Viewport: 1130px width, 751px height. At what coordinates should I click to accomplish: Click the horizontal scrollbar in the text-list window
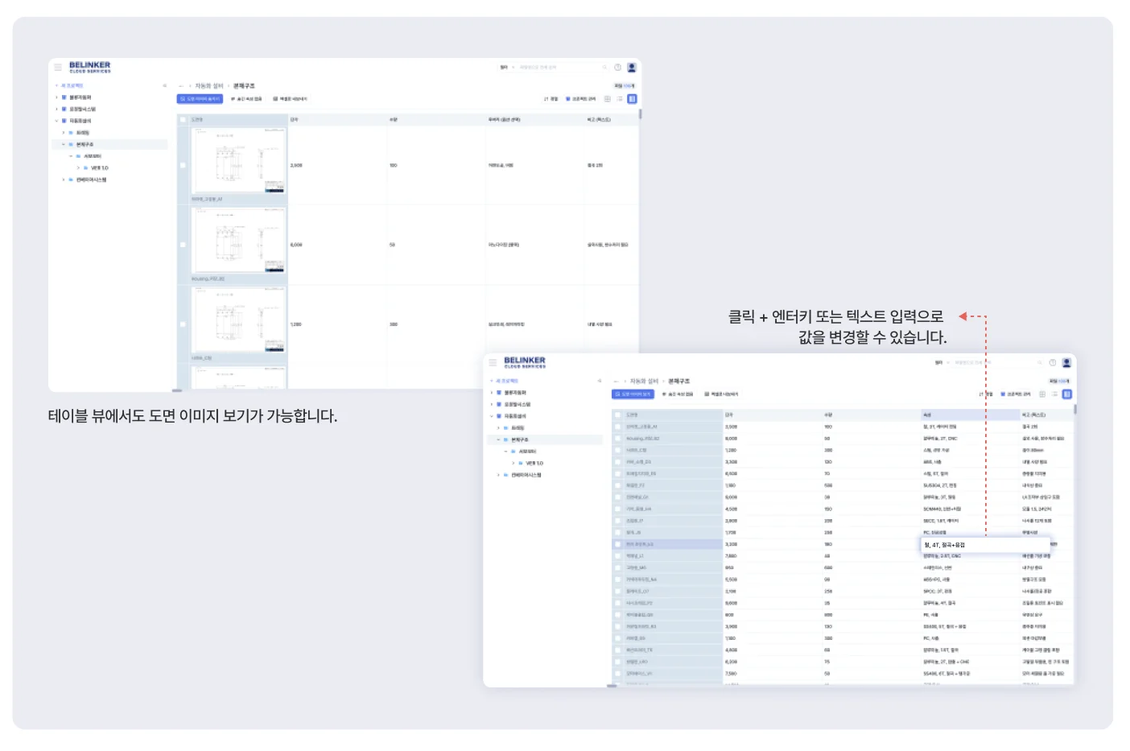612,686
